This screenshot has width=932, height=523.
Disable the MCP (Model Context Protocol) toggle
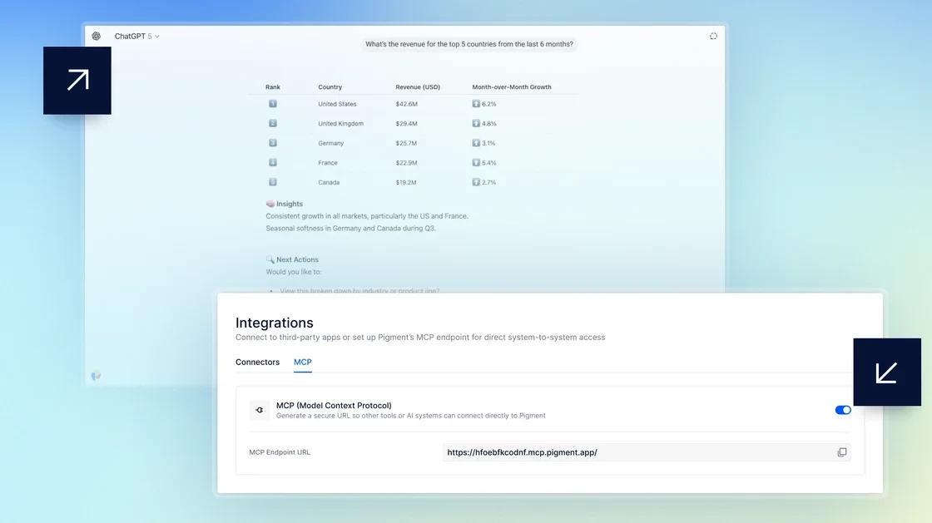click(843, 410)
